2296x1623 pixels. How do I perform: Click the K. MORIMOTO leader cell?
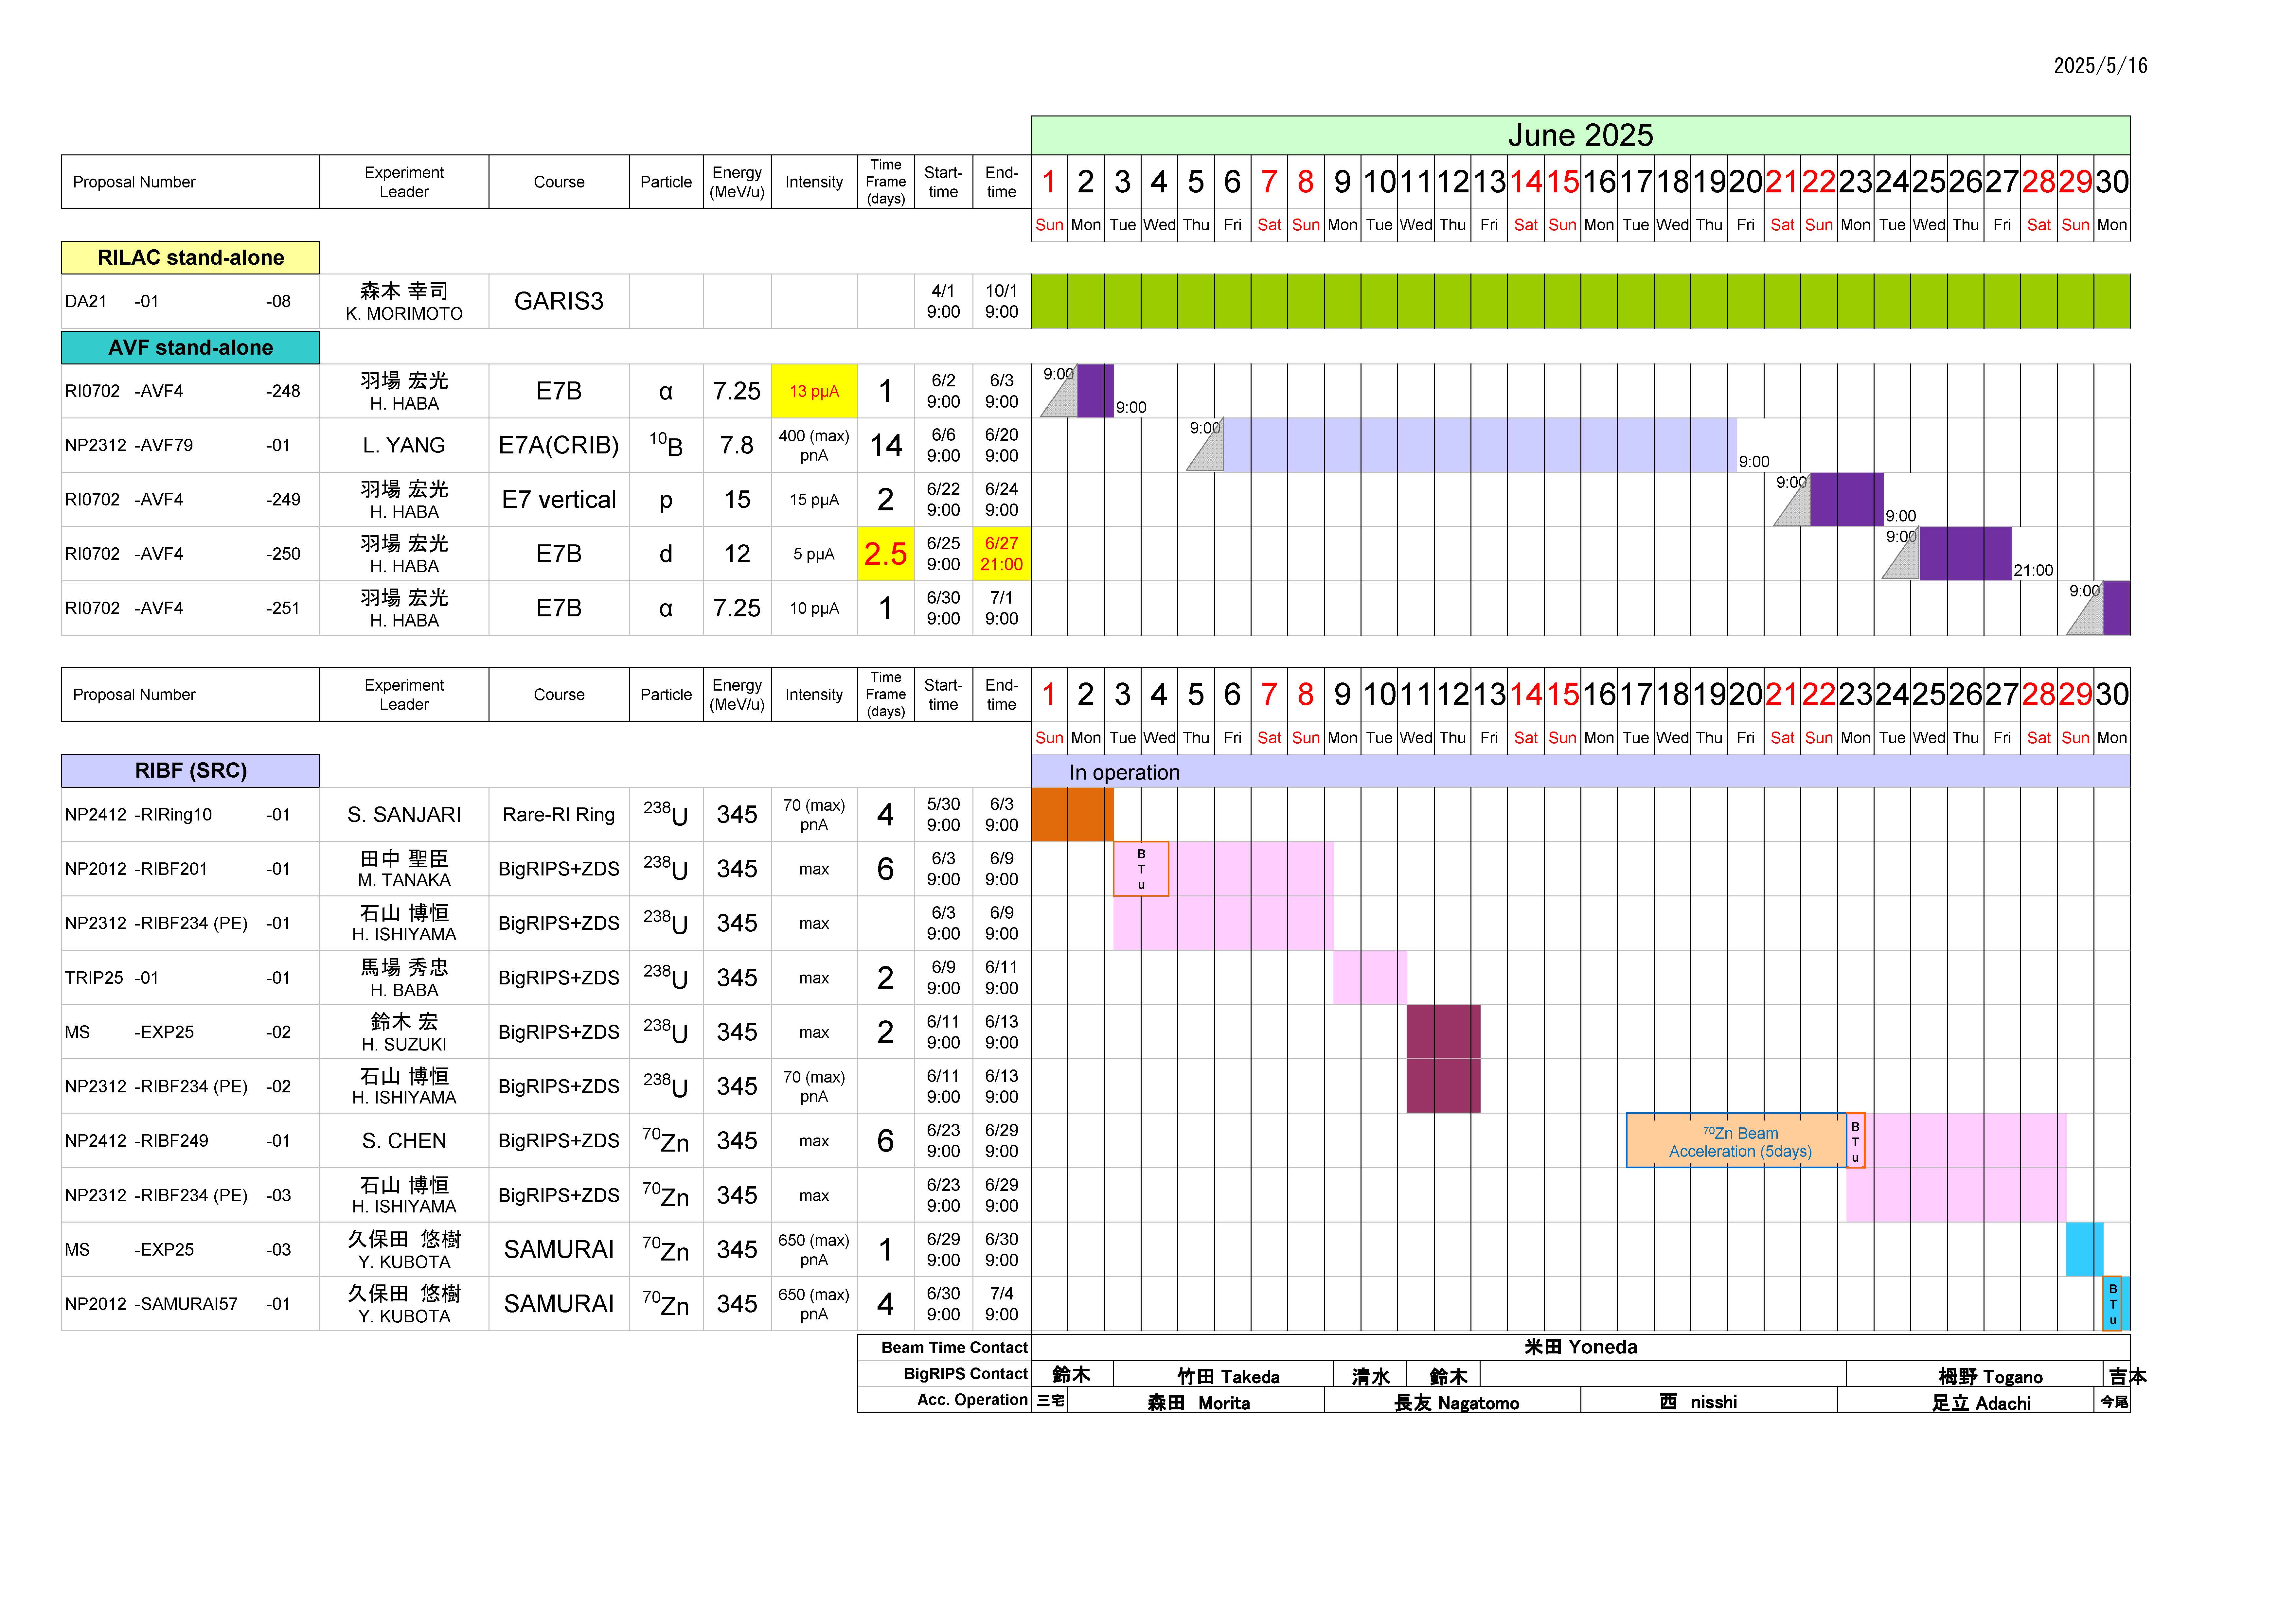tap(404, 301)
